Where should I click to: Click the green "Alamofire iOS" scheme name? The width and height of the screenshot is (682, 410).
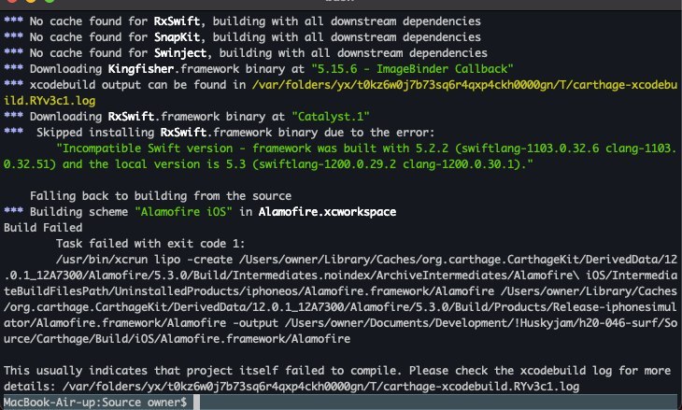(x=183, y=212)
